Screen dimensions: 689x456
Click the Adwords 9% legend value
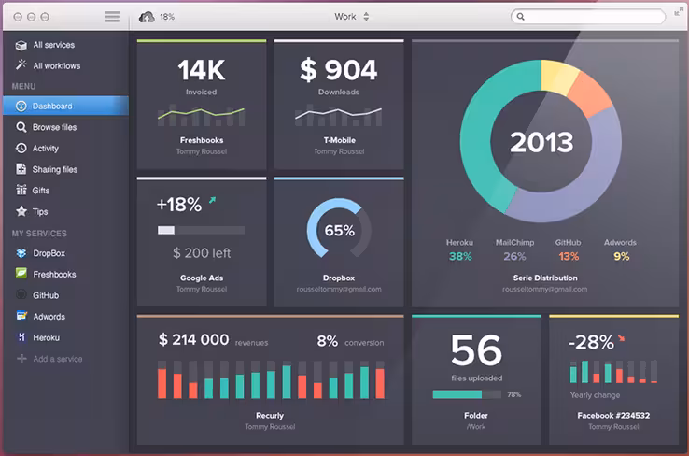622,256
